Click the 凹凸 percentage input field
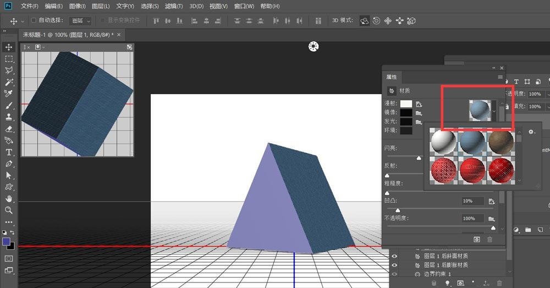 coord(472,201)
